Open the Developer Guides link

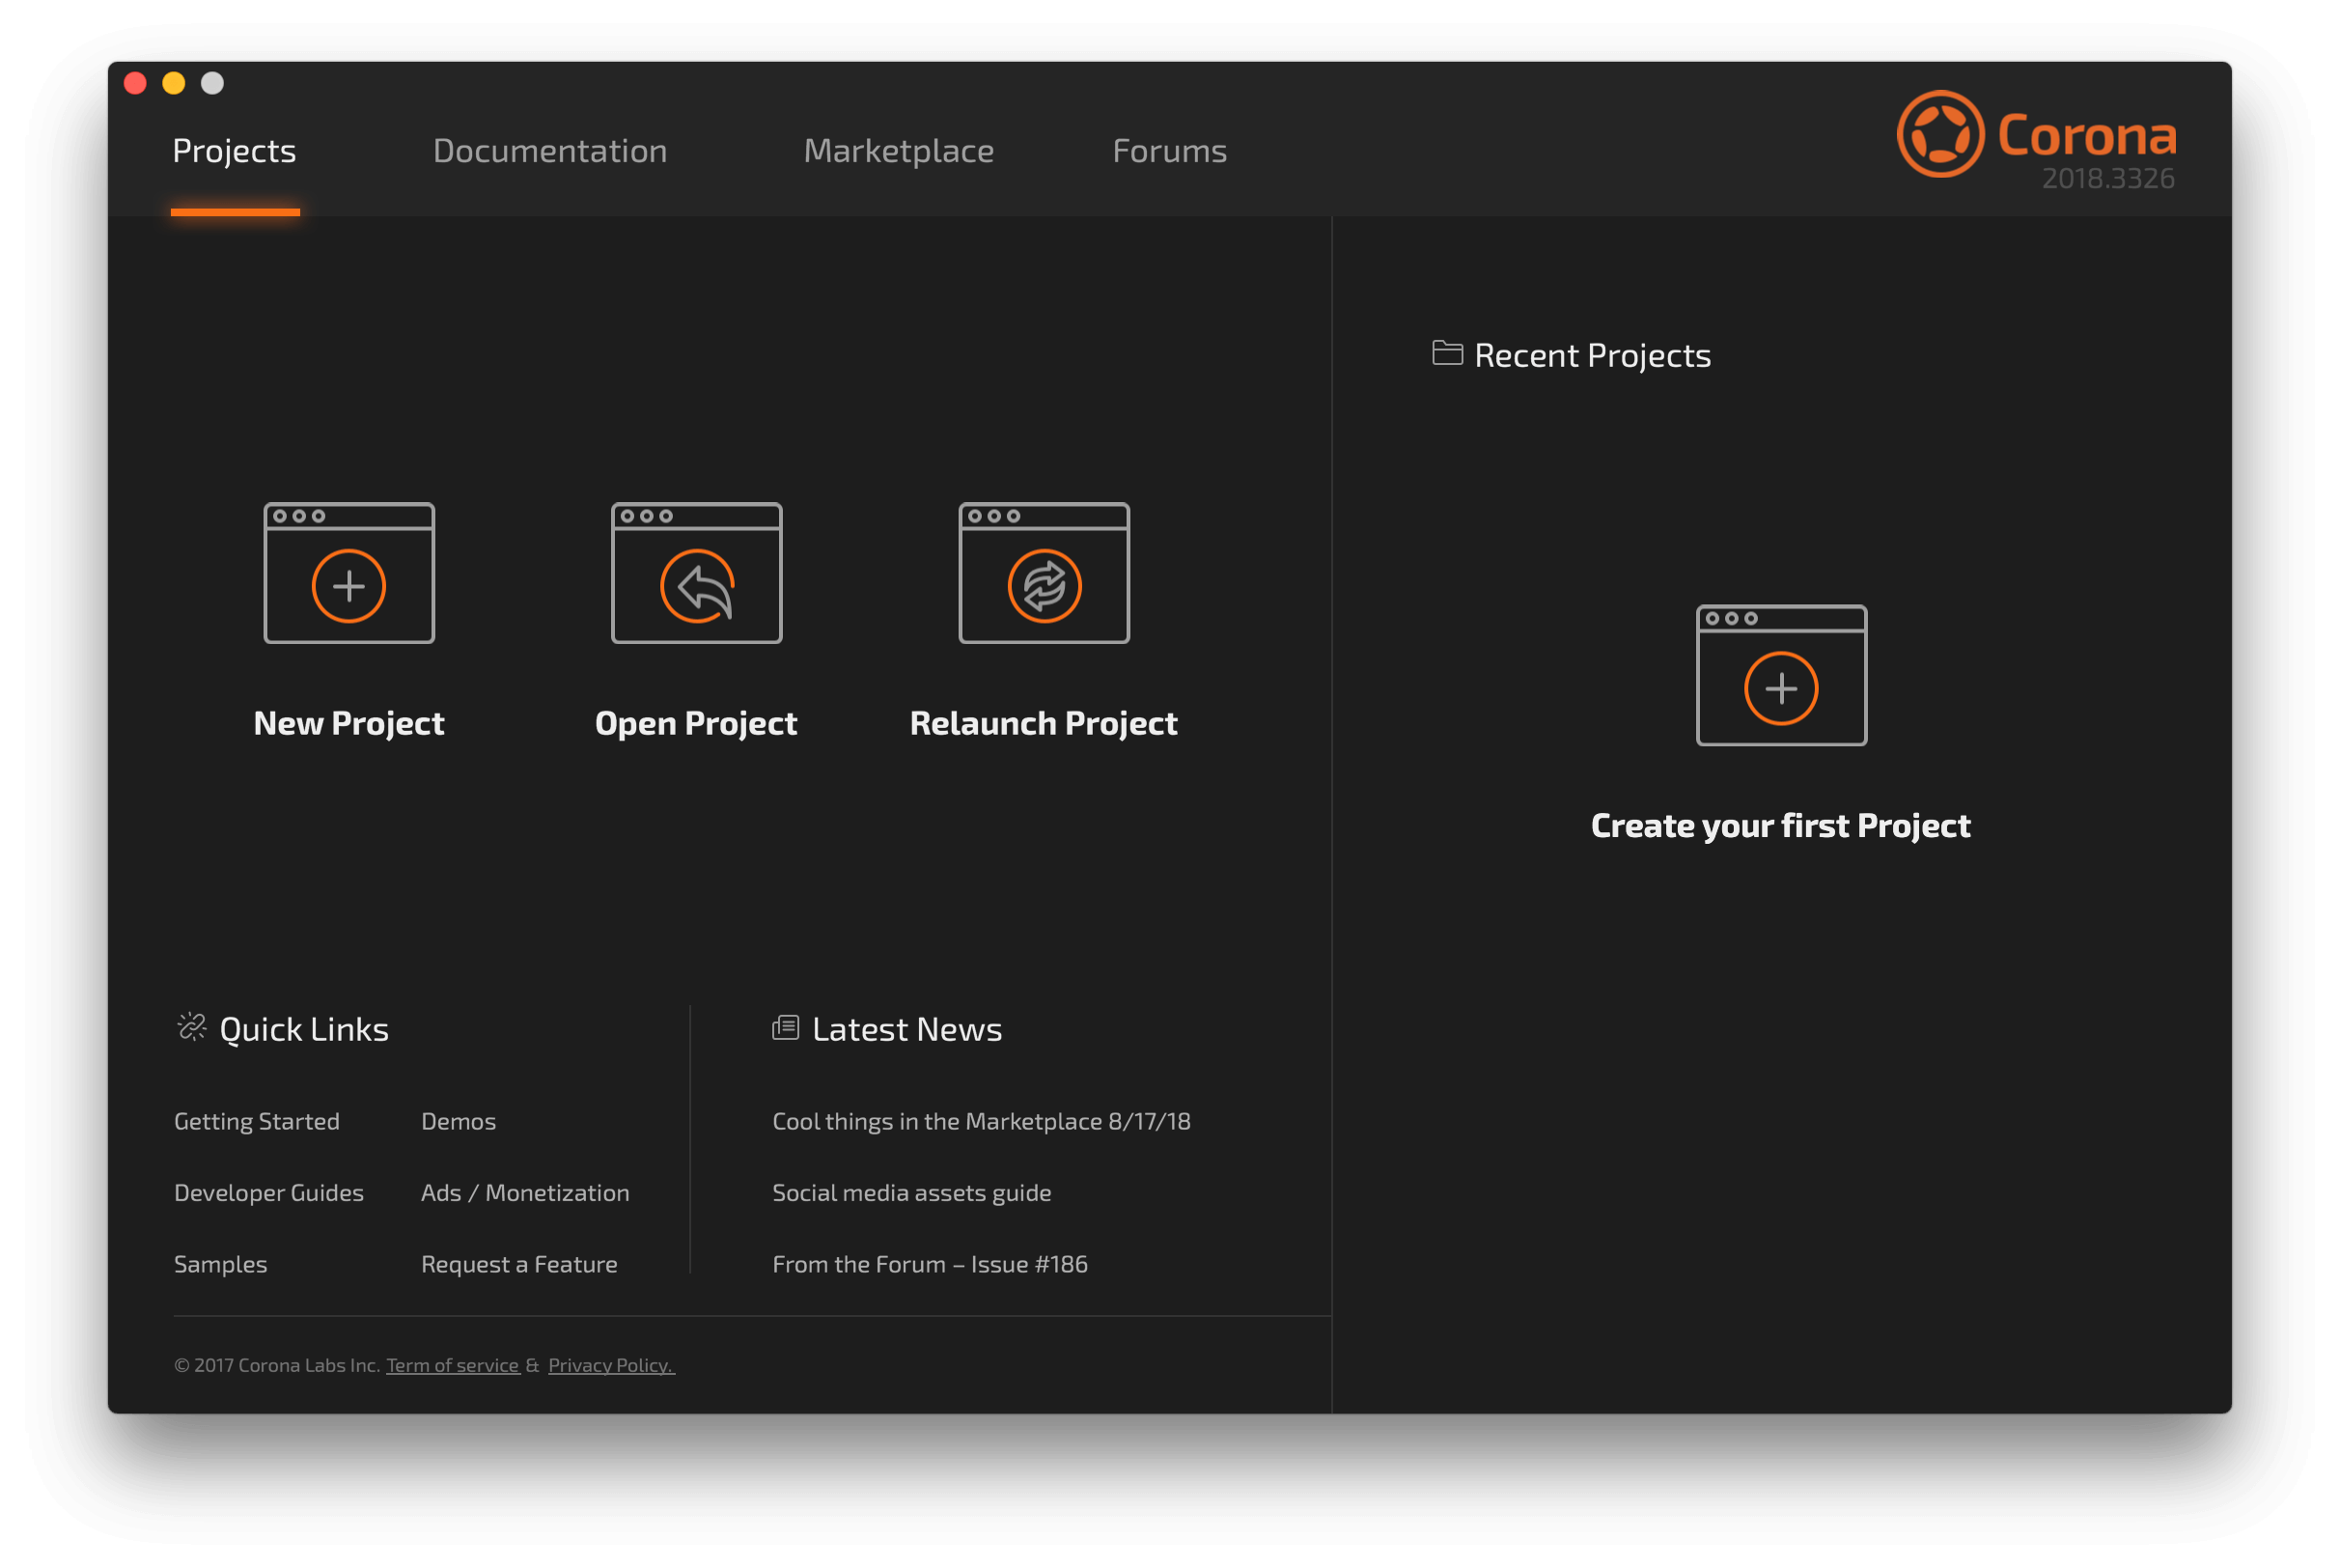(269, 1193)
